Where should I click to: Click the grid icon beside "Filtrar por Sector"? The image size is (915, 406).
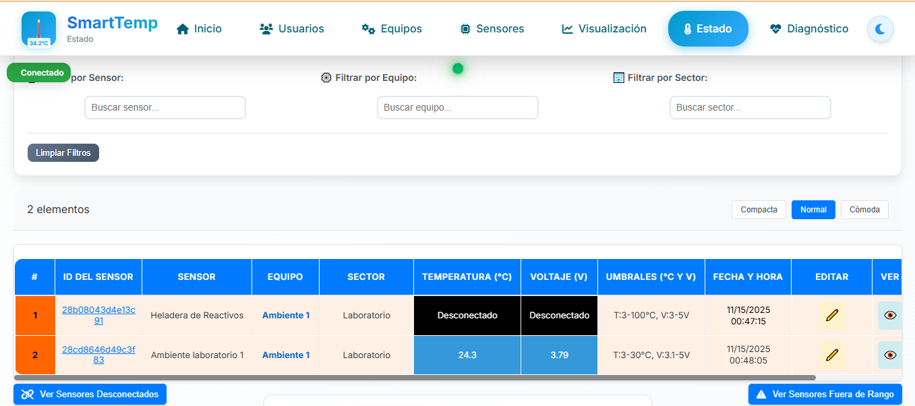click(x=618, y=78)
